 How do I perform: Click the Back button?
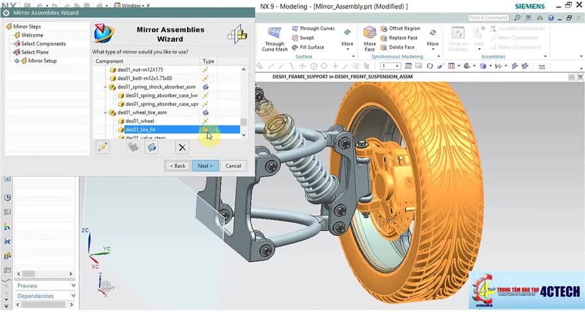[x=178, y=166]
